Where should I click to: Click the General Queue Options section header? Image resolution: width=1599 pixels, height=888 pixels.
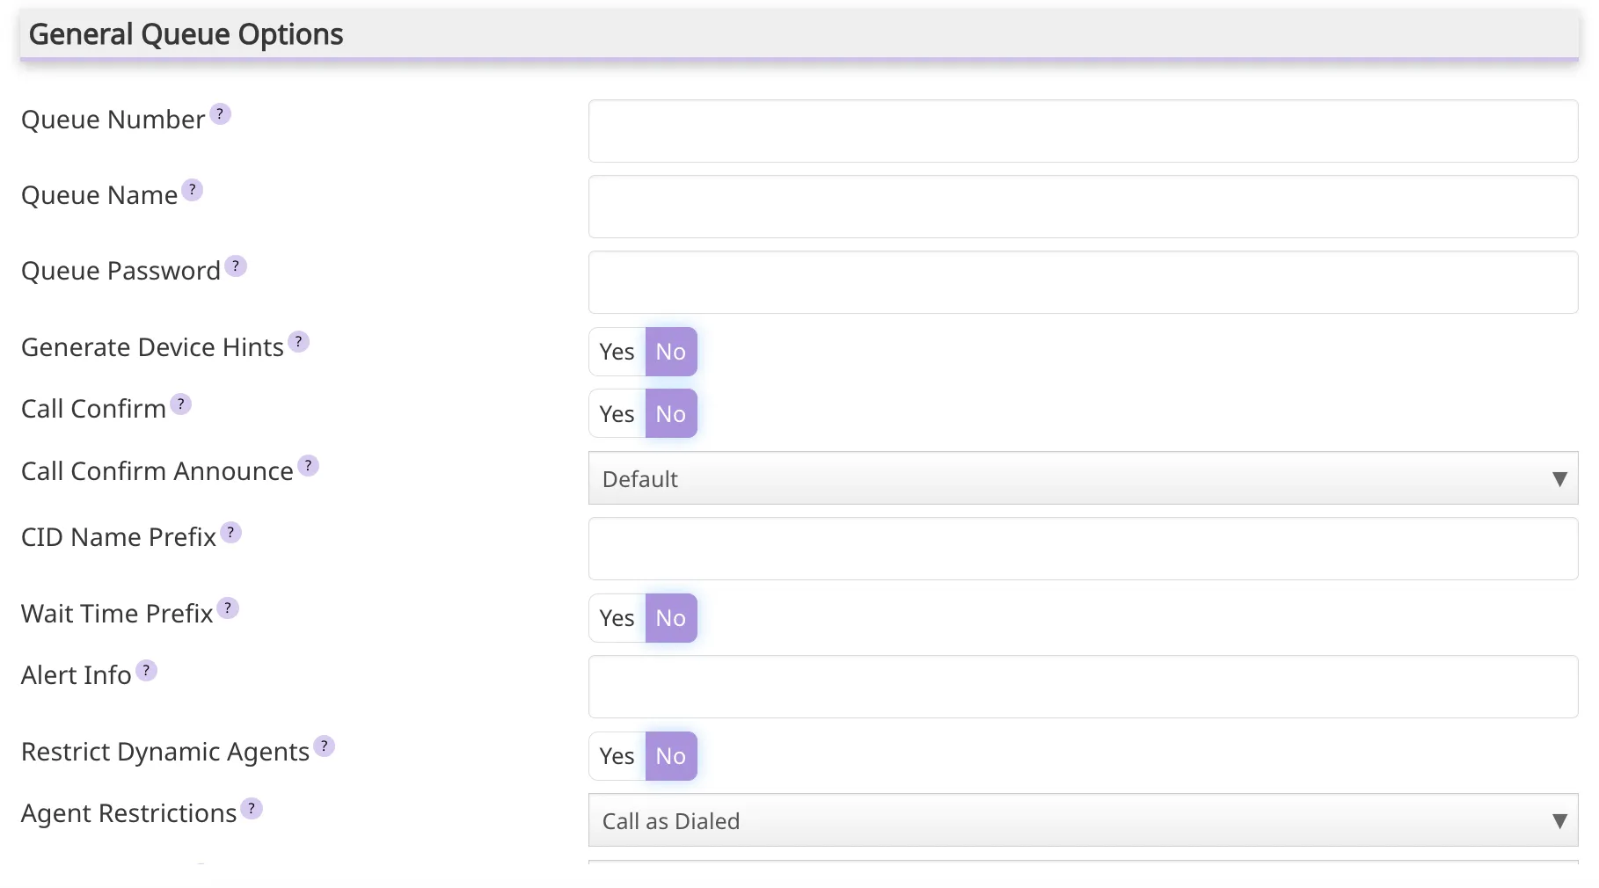pos(186,33)
